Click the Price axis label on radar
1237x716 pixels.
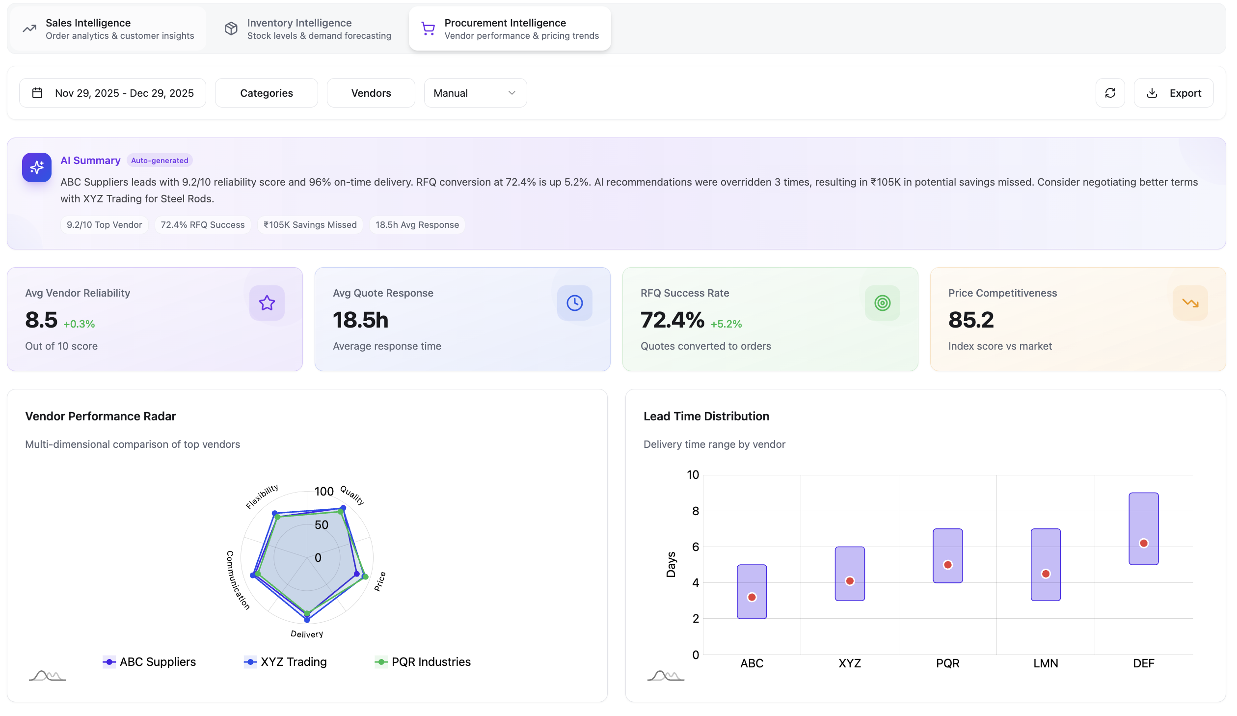[x=380, y=581]
